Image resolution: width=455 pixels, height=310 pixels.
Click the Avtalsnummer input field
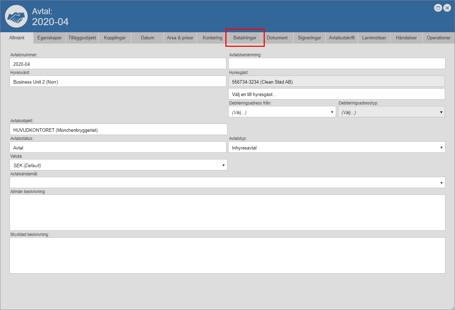[x=118, y=64]
